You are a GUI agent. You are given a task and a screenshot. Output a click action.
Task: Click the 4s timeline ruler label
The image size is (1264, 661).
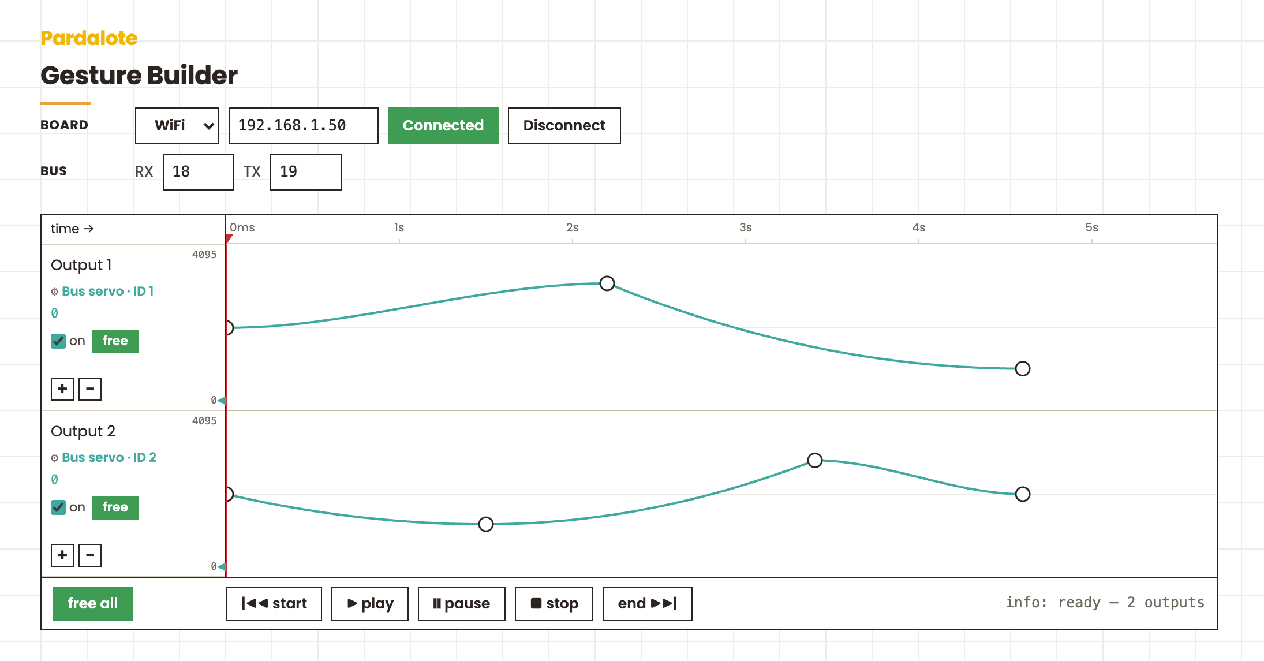point(919,227)
